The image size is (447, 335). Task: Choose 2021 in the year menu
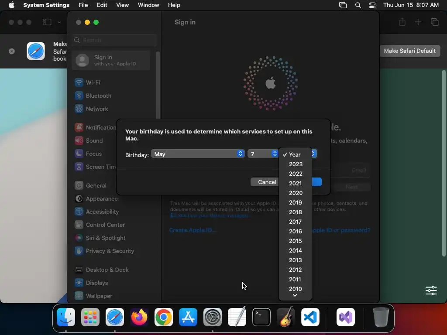[x=295, y=184]
